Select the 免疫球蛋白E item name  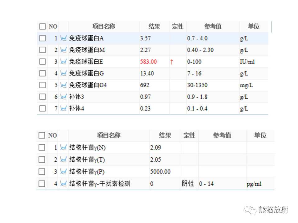pyautogui.click(x=86, y=62)
